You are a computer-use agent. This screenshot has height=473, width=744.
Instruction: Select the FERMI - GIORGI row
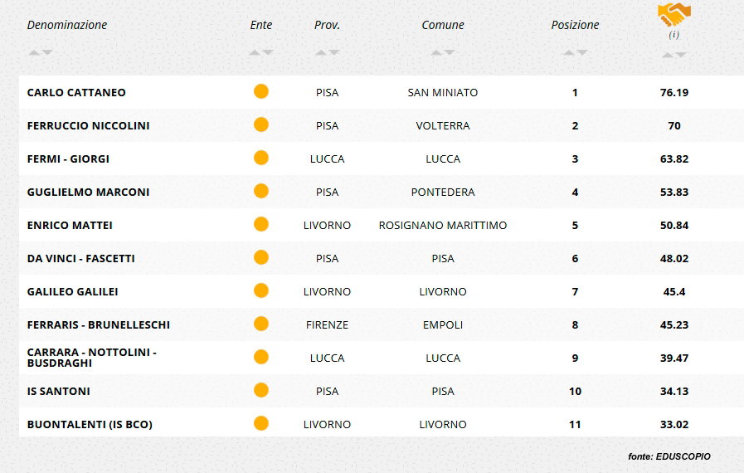pyautogui.click(x=382, y=158)
